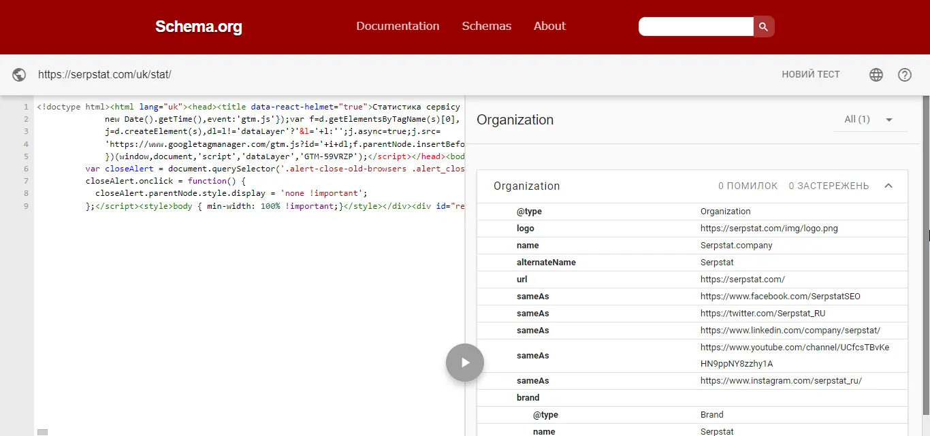Open the language selector globe icon
This screenshot has height=436, width=930.
pos(876,75)
